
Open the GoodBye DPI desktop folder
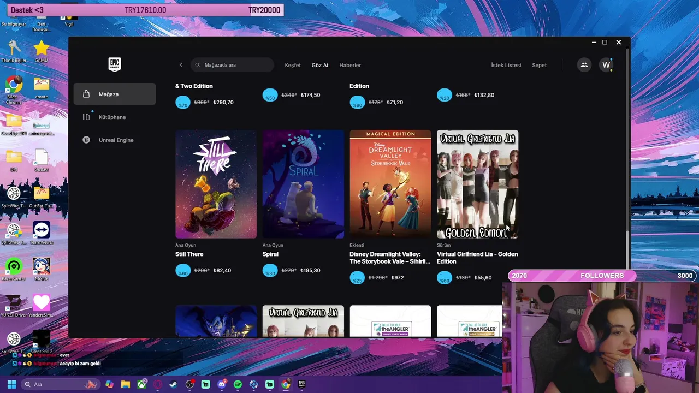pyautogui.click(x=14, y=124)
